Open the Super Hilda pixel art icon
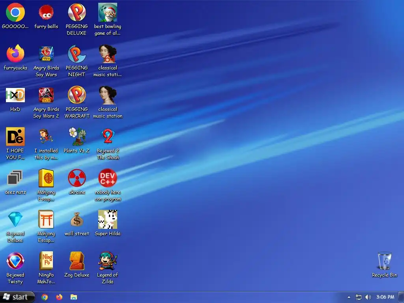This screenshot has height=303, width=404. tap(108, 219)
